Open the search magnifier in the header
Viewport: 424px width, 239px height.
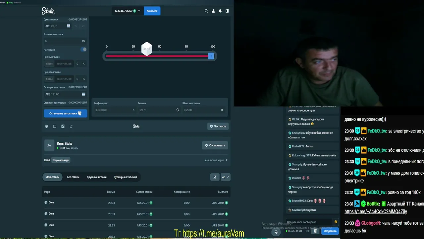(206, 11)
